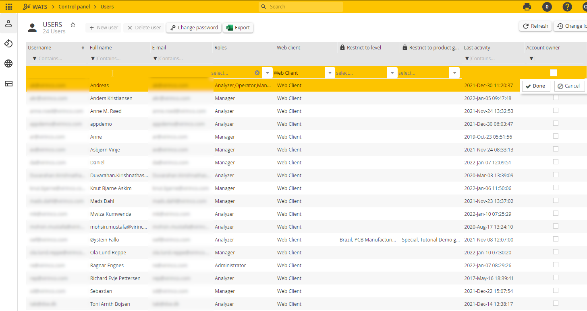Screen dimensions: 587x311
Task: Open the Web Client dropdown arrow
Action: pyautogui.click(x=330, y=73)
